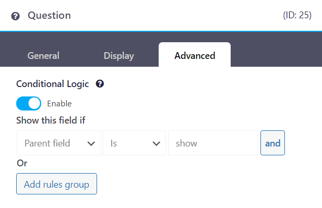Click the Or separator label
The image size is (322, 208).
pos(22,163)
